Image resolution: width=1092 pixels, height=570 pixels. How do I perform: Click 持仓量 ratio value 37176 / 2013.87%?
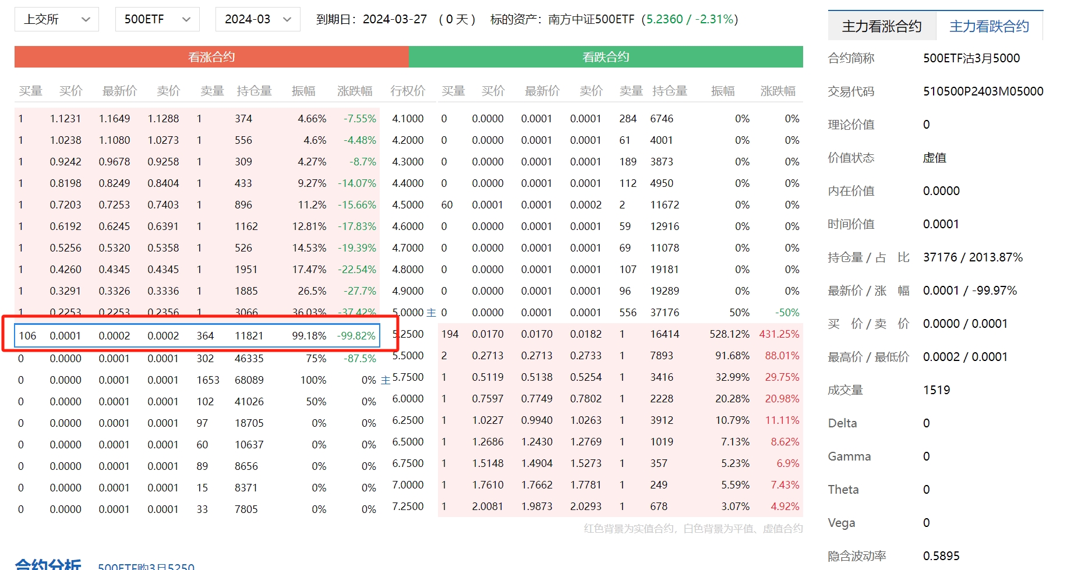click(x=973, y=257)
